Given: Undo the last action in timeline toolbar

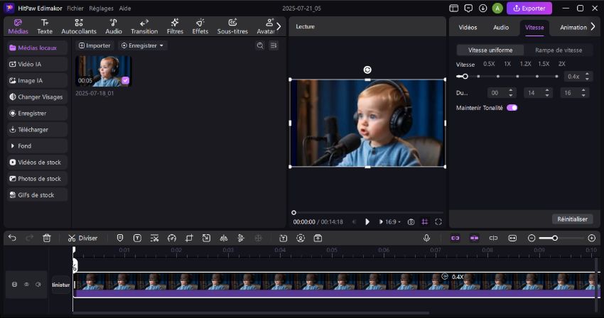Looking at the screenshot, I should tap(12, 238).
